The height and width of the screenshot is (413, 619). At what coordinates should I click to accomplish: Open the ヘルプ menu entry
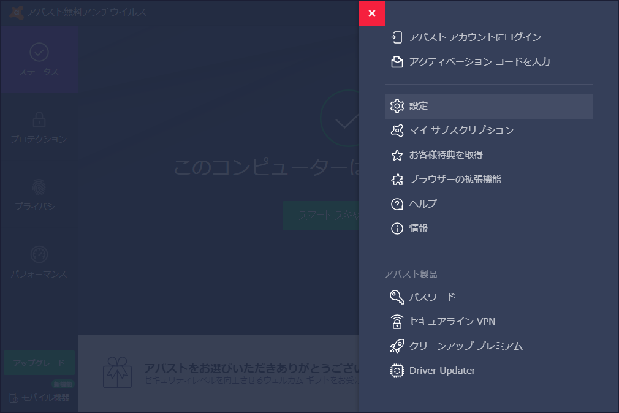click(488, 204)
